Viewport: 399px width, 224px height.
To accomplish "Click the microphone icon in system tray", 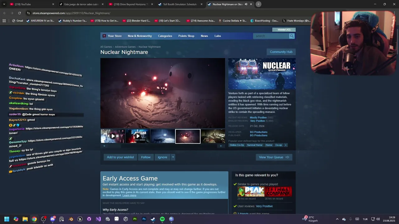I will click(x=350, y=219).
